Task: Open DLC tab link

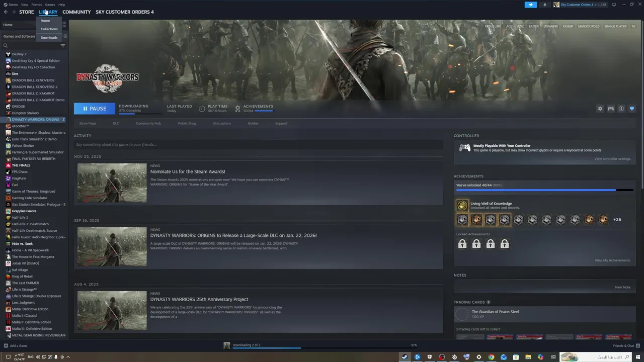Action: [116, 123]
